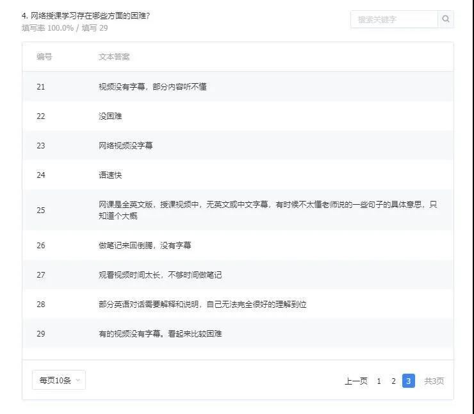
Task: Click the search magnifier icon
Action: click(x=446, y=19)
